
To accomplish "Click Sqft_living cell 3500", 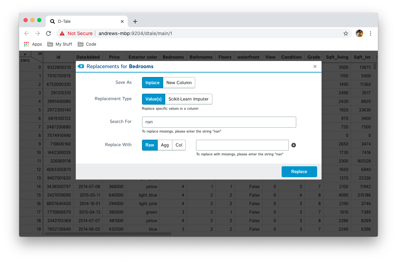I will click(x=337, y=67).
